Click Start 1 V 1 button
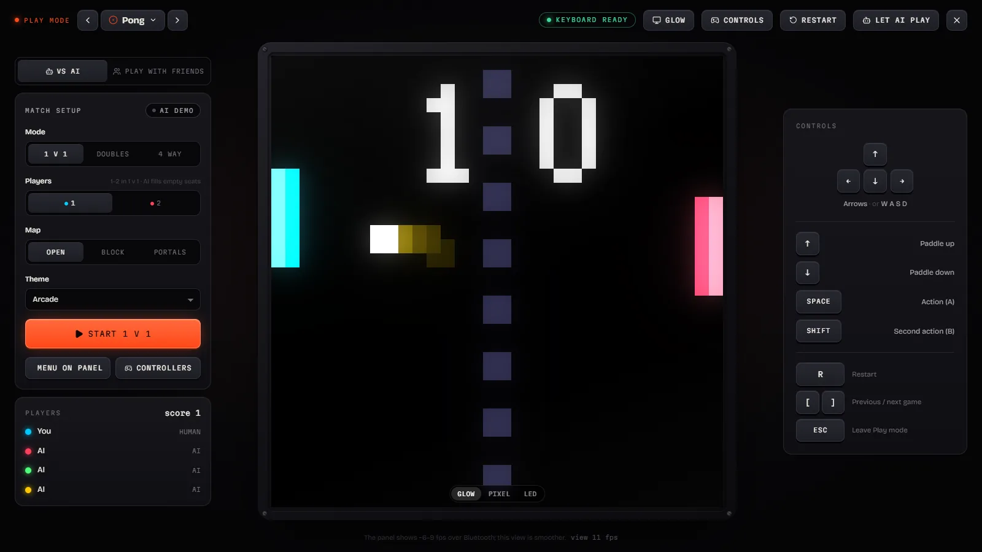This screenshot has width=982, height=552. tap(113, 334)
